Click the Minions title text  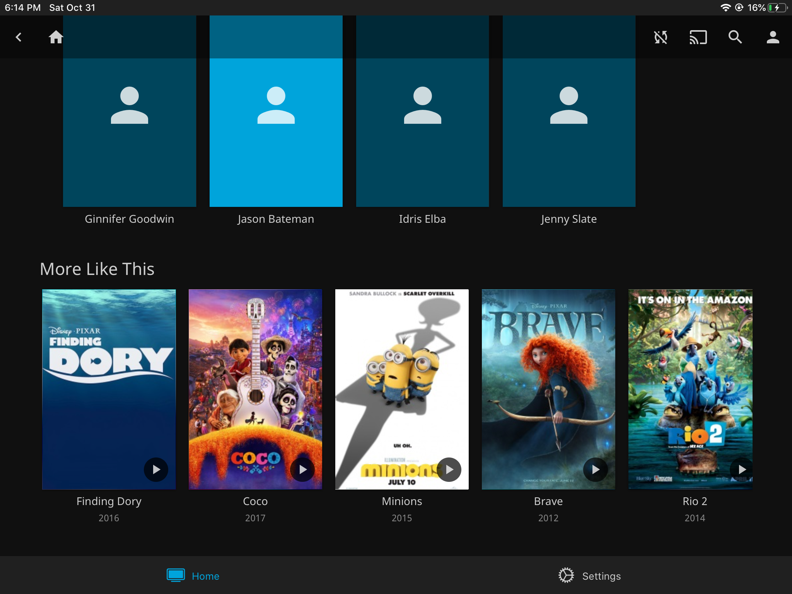coord(402,501)
